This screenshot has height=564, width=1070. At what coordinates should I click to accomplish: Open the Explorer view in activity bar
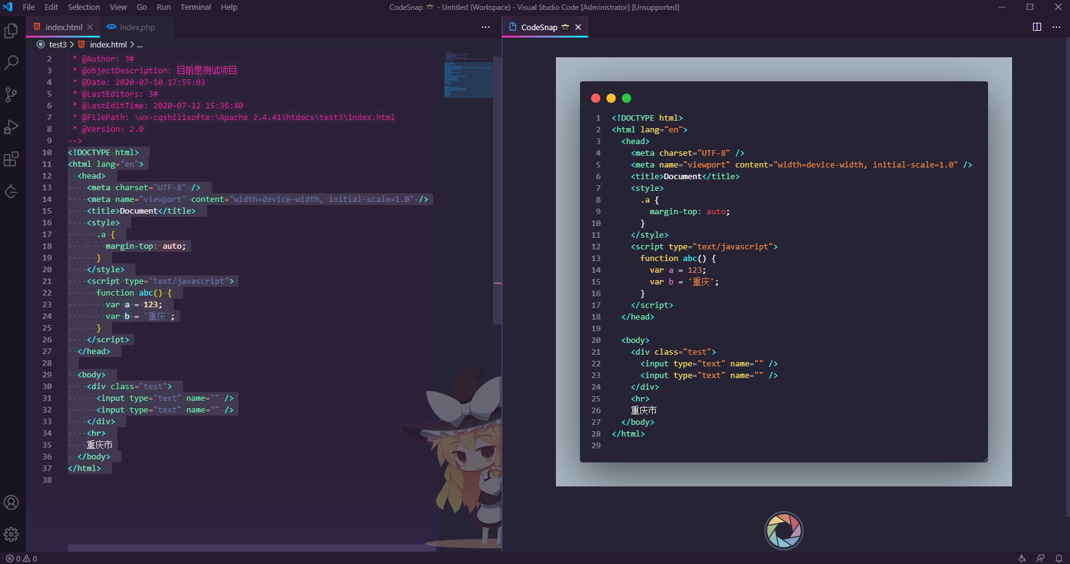click(11, 31)
